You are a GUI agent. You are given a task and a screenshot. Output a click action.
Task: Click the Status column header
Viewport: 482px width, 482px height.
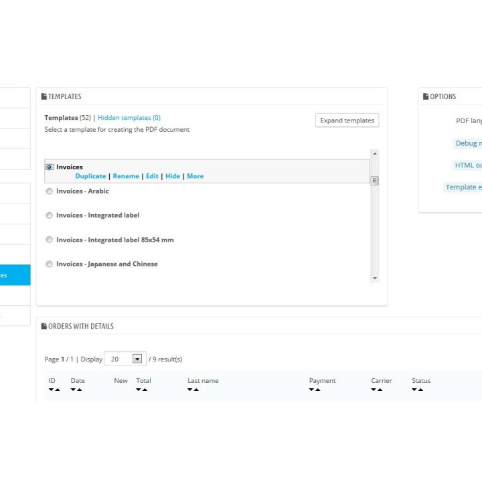[x=421, y=380]
